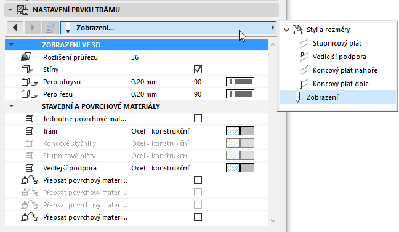Toggle the Stíny checkbox

pos(198,69)
